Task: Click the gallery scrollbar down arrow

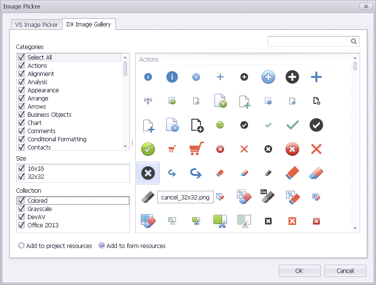Action: 355,228
